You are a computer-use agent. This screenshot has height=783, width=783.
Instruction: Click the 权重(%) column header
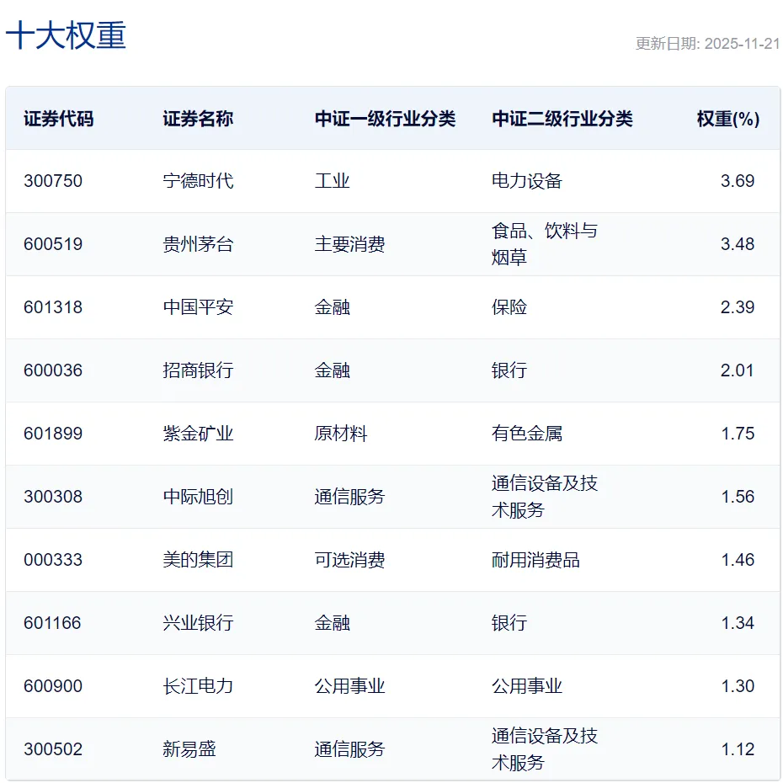tap(727, 119)
